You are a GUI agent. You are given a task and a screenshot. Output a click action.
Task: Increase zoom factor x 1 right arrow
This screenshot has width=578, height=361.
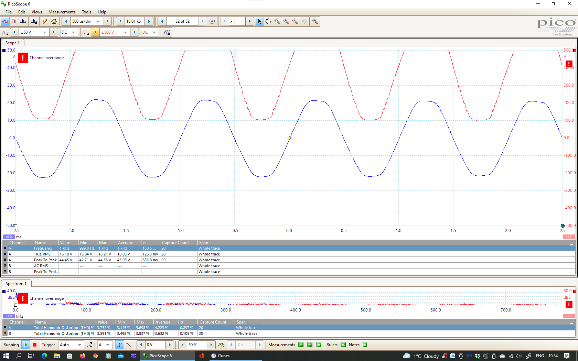click(x=250, y=21)
